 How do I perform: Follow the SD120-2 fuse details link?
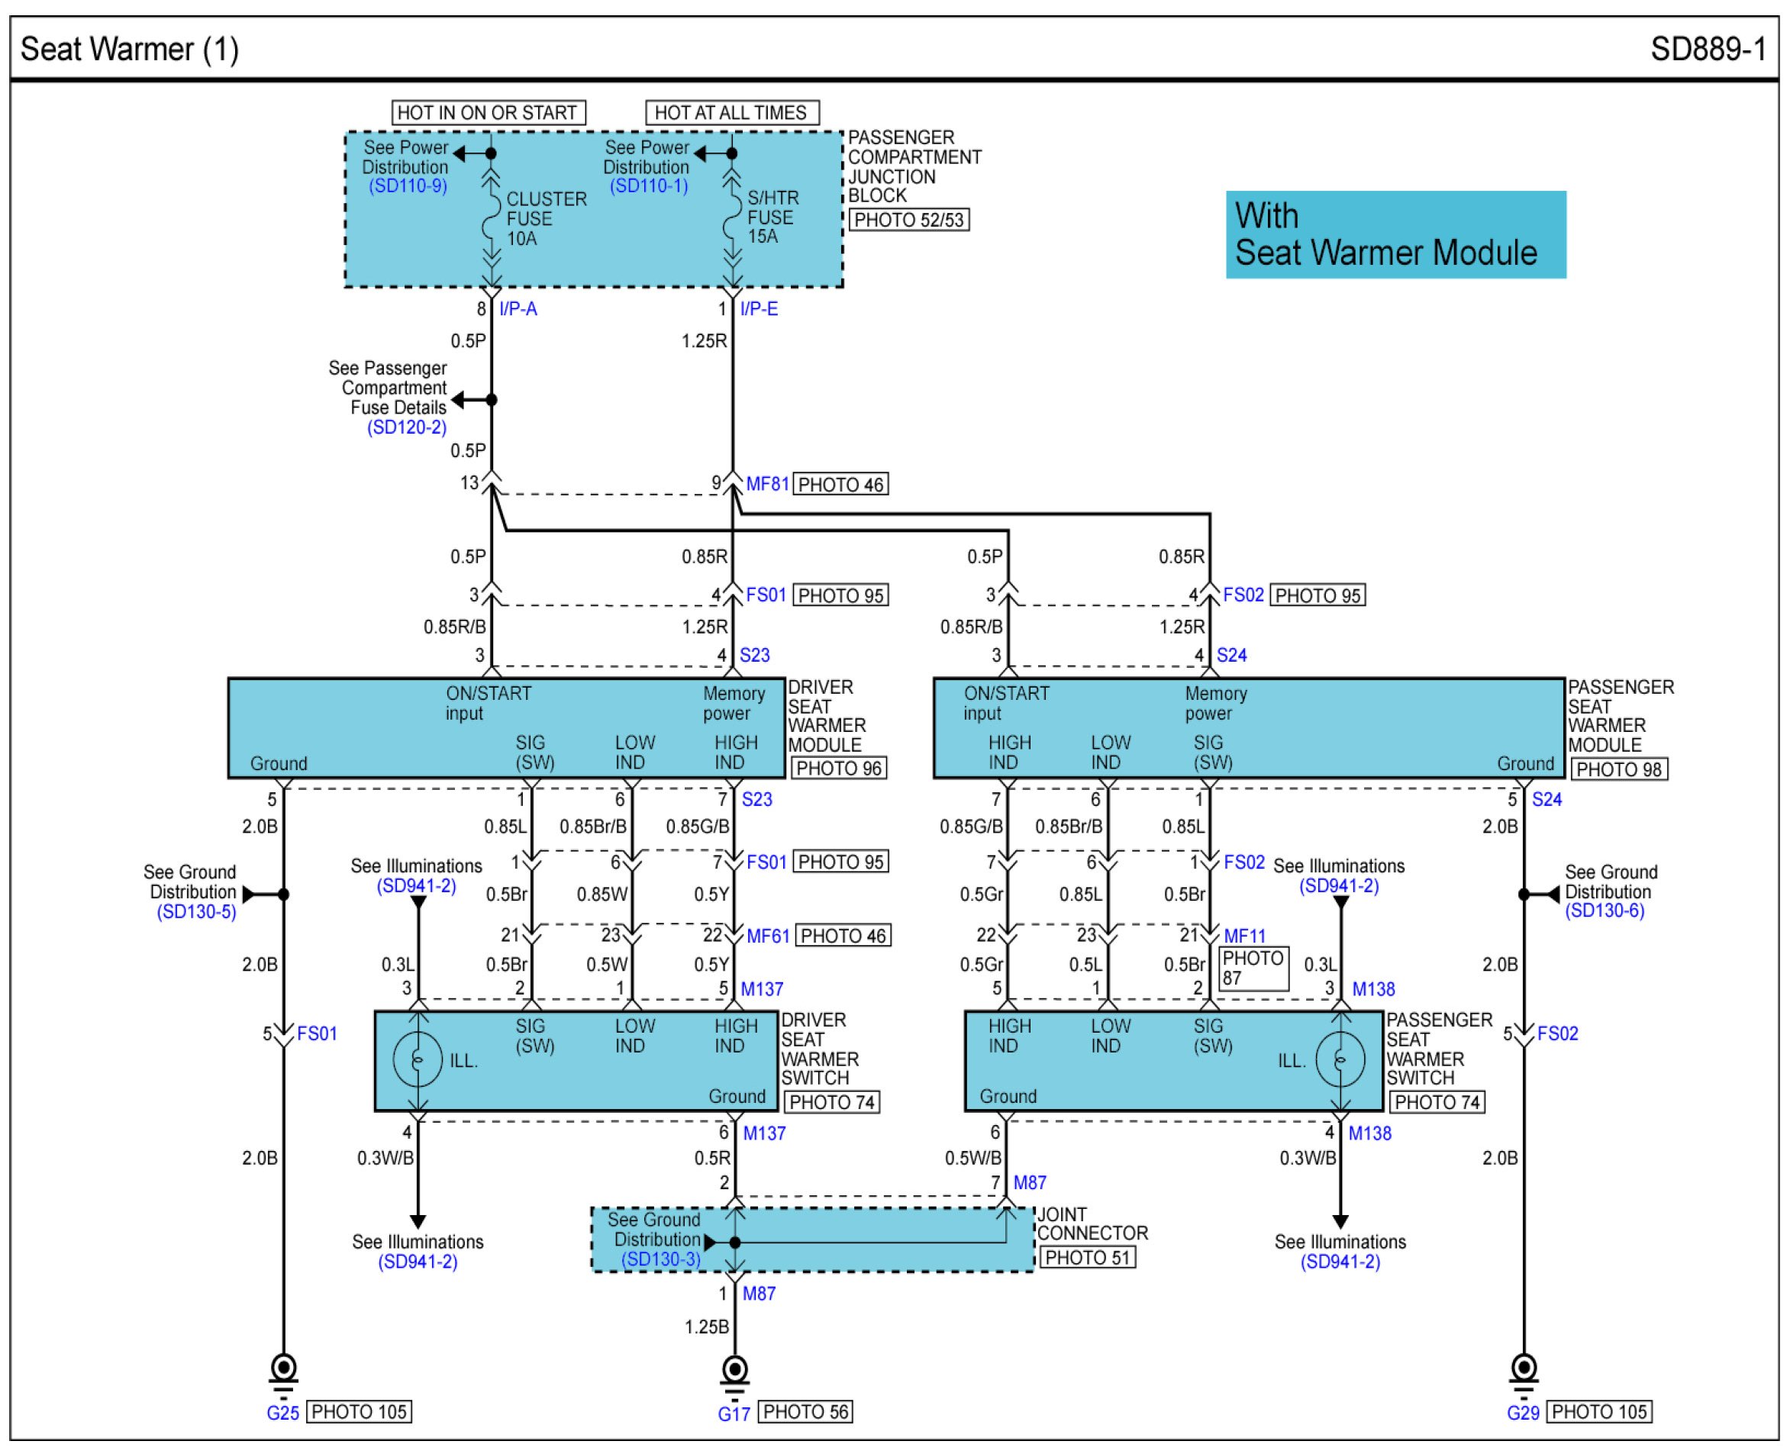(x=407, y=427)
